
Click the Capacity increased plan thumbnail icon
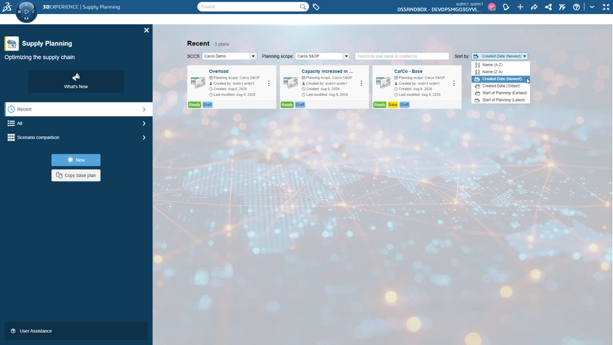point(291,82)
